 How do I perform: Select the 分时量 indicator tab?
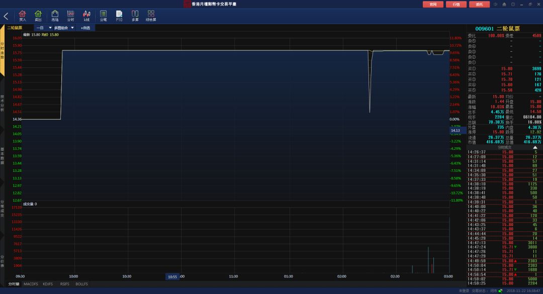14,284
